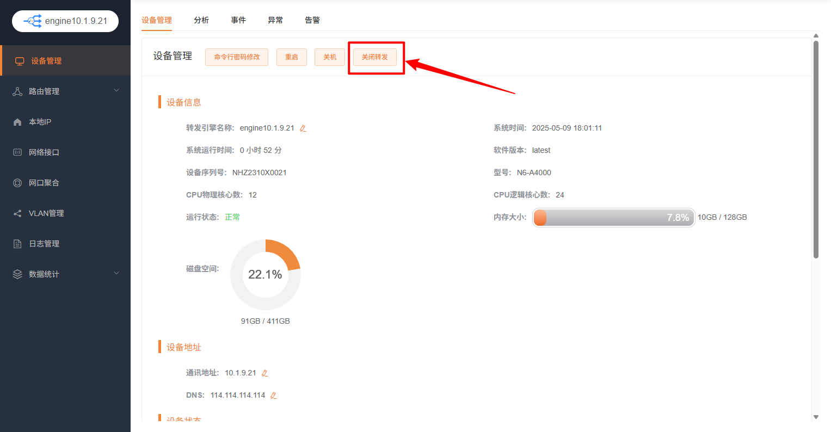The image size is (831, 432).
Task: Select the 事件 tab
Action: pos(238,20)
